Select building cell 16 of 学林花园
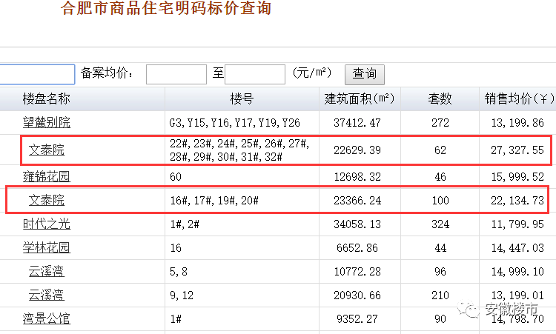 tap(176, 248)
